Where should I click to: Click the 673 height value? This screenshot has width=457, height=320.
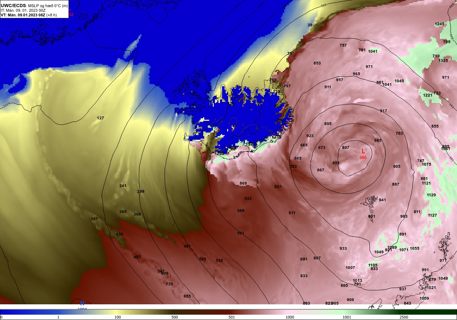(322, 148)
